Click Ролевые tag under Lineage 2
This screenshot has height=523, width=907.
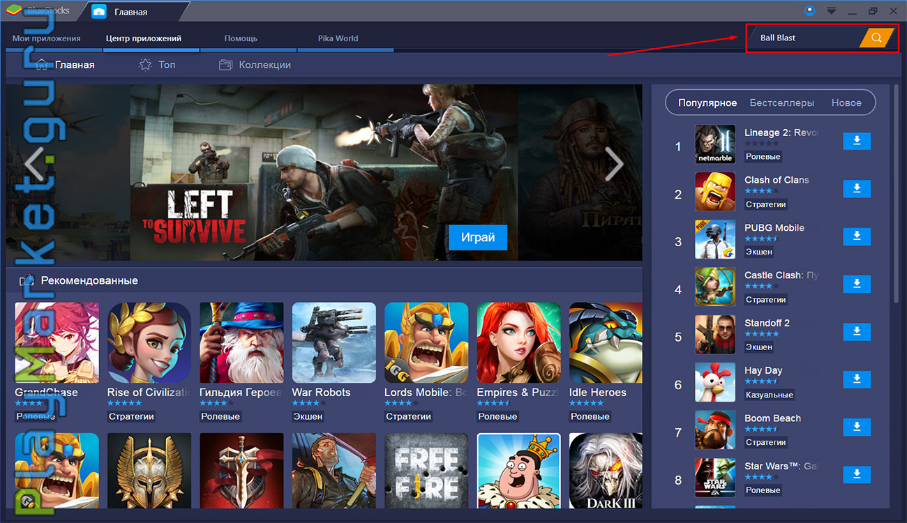[x=763, y=157]
